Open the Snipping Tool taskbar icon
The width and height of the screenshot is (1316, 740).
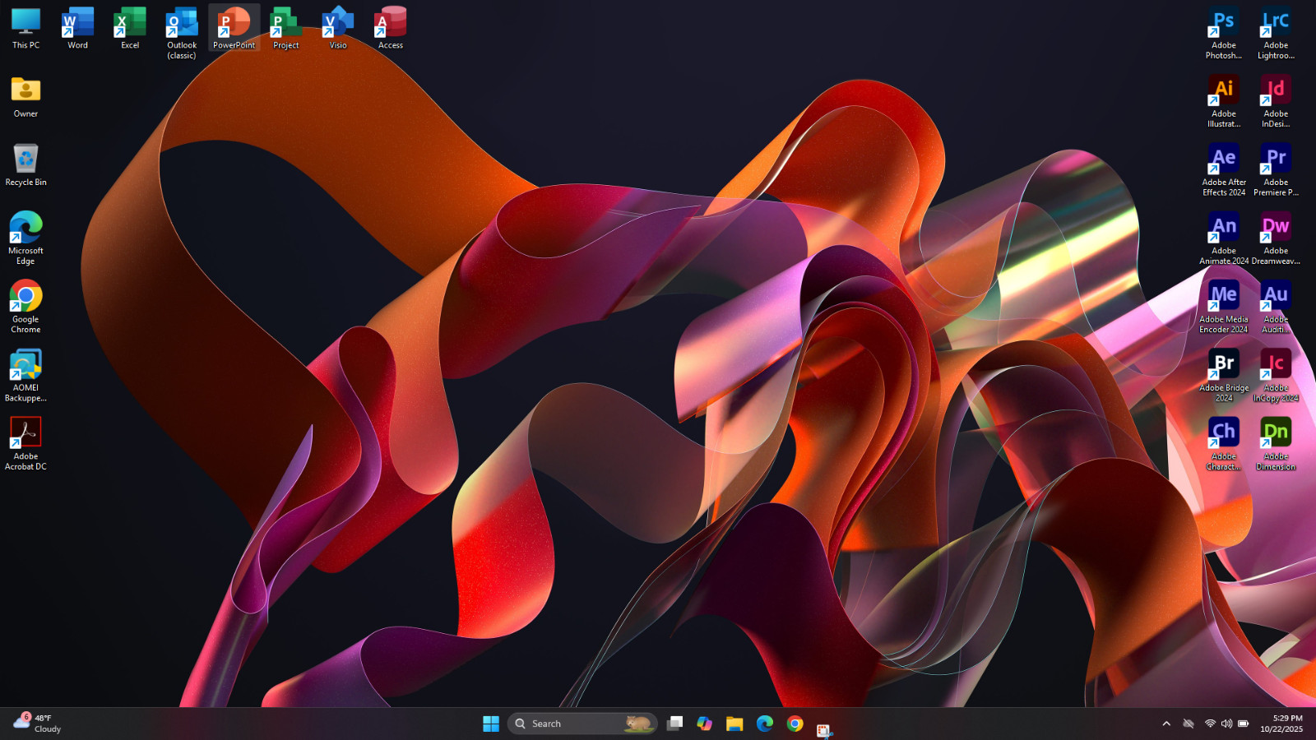click(824, 729)
